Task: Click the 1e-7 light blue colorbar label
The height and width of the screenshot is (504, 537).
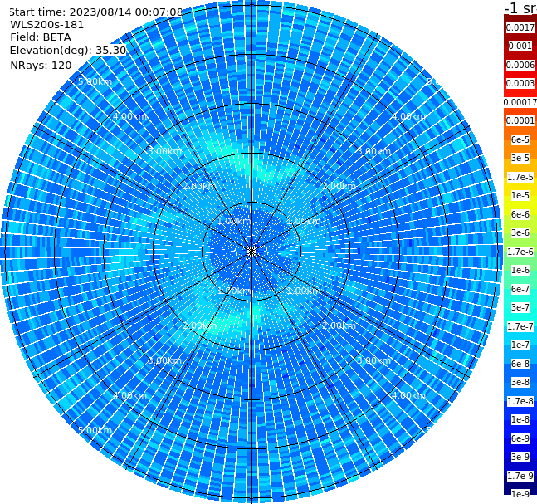Action: tap(520, 345)
